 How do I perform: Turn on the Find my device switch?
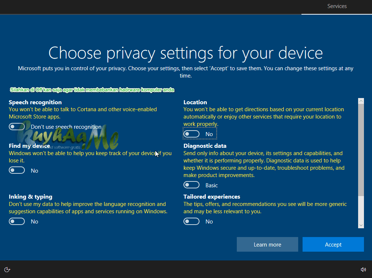(x=17, y=170)
